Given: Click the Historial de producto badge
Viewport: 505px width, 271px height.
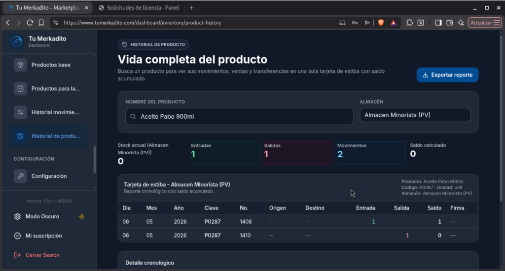Looking at the screenshot, I should 153,44.
